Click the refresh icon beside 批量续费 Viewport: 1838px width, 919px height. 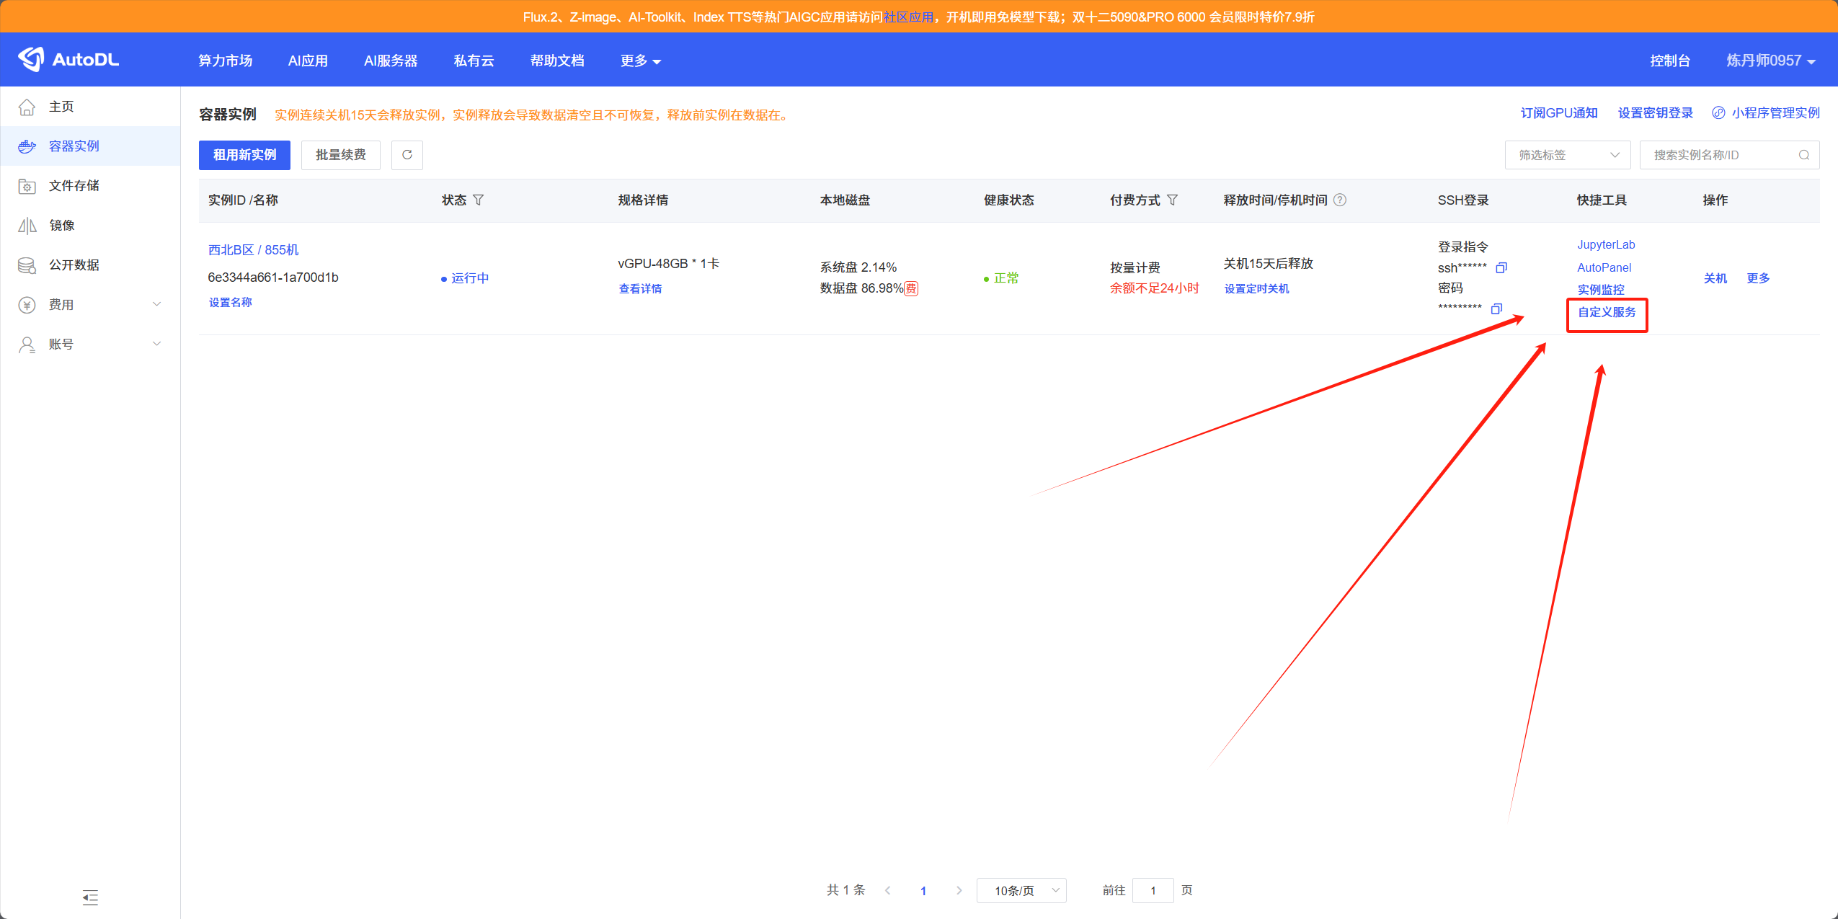pos(407,155)
